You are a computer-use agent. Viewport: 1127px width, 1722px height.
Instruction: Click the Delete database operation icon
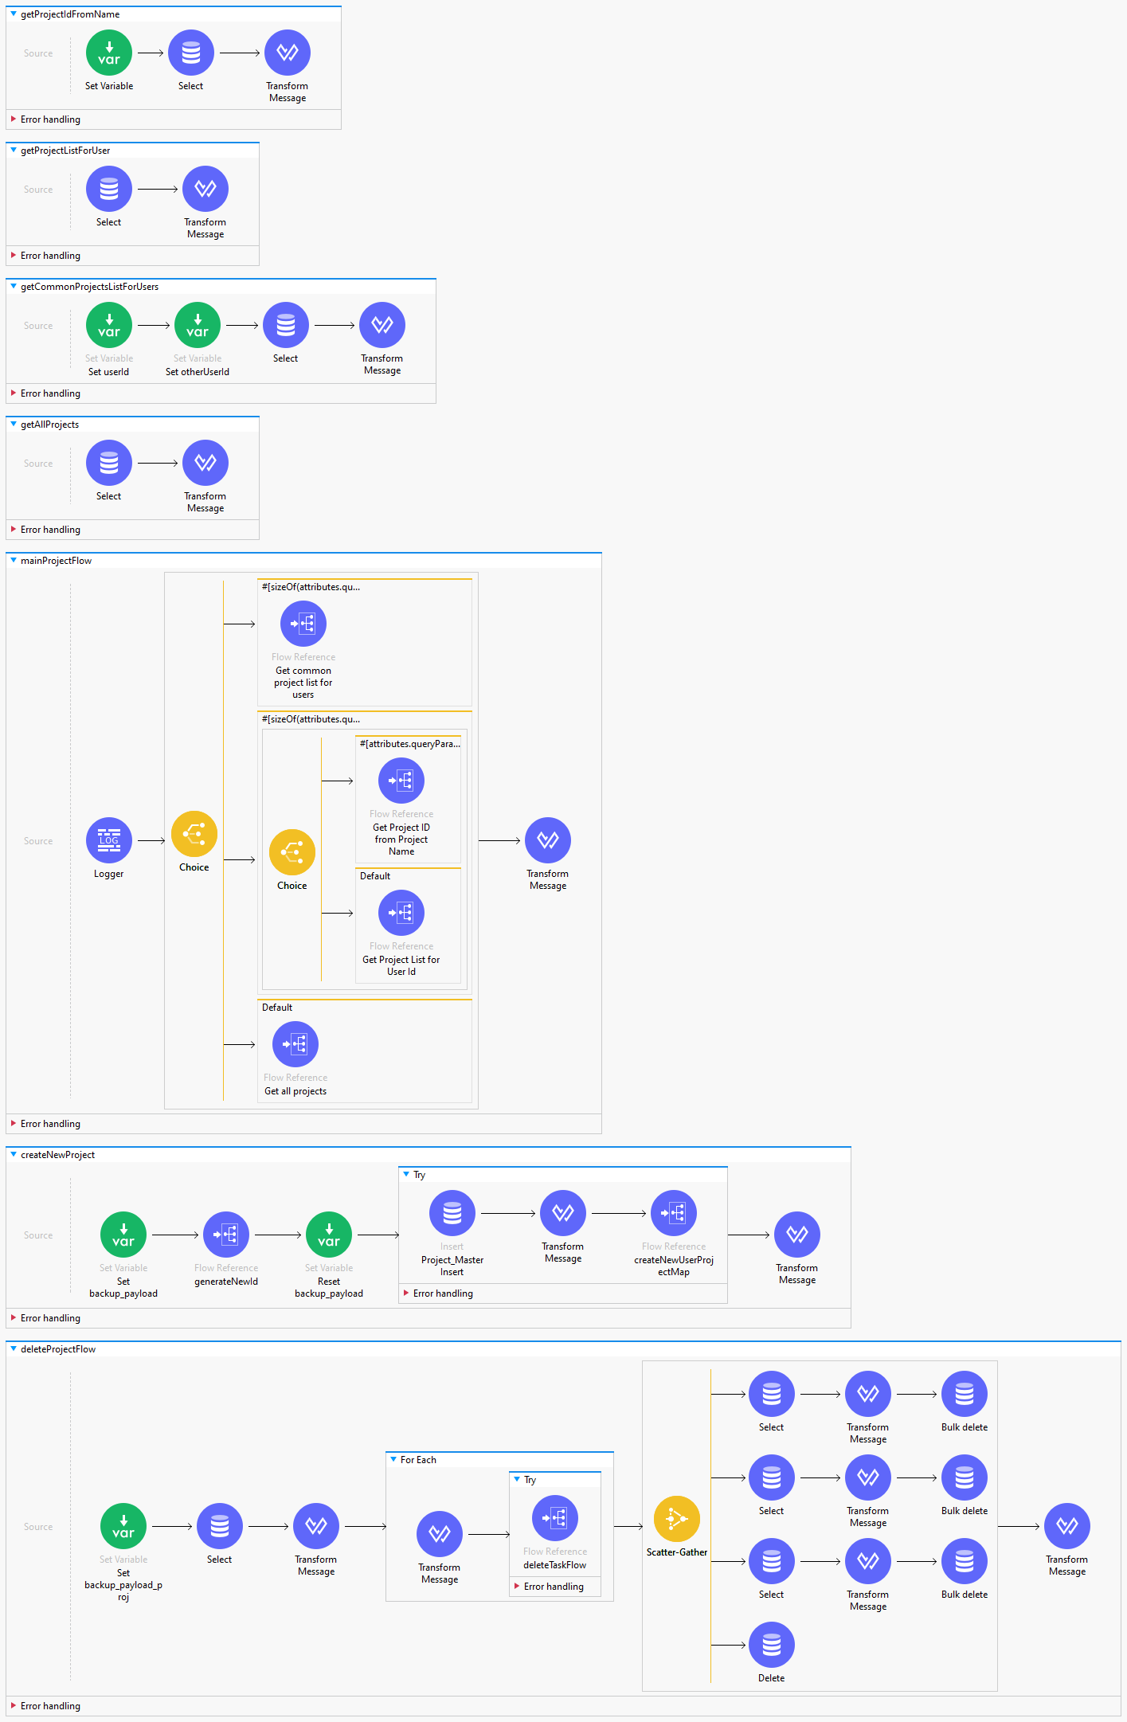pyautogui.click(x=772, y=1645)
